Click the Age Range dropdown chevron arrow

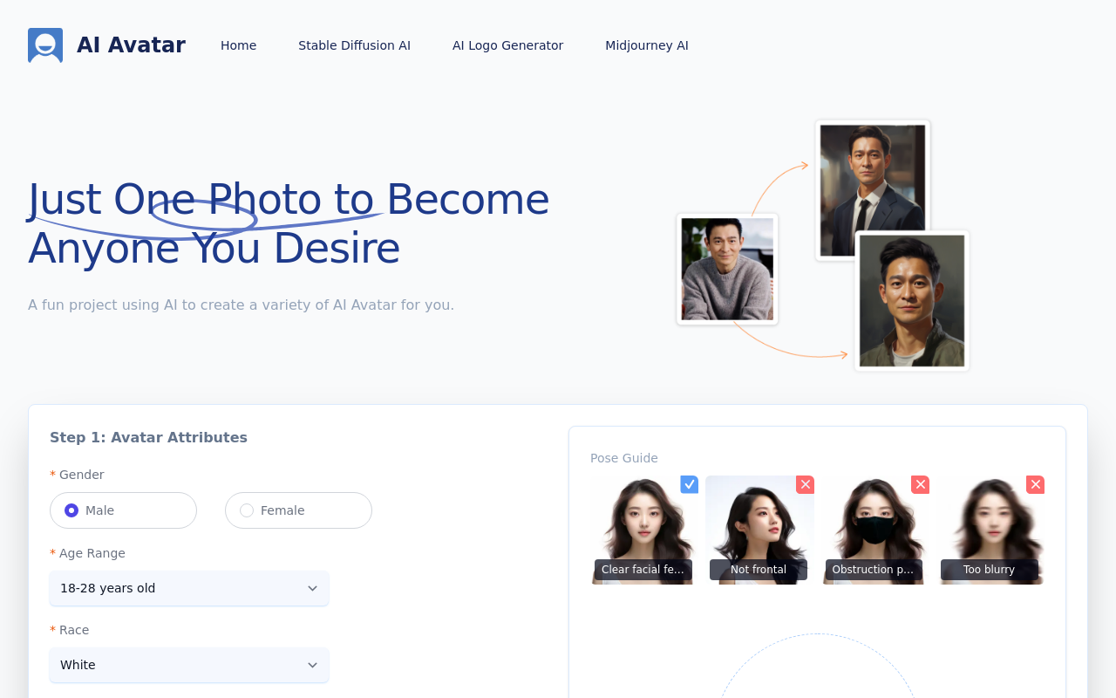pos(312,588)
